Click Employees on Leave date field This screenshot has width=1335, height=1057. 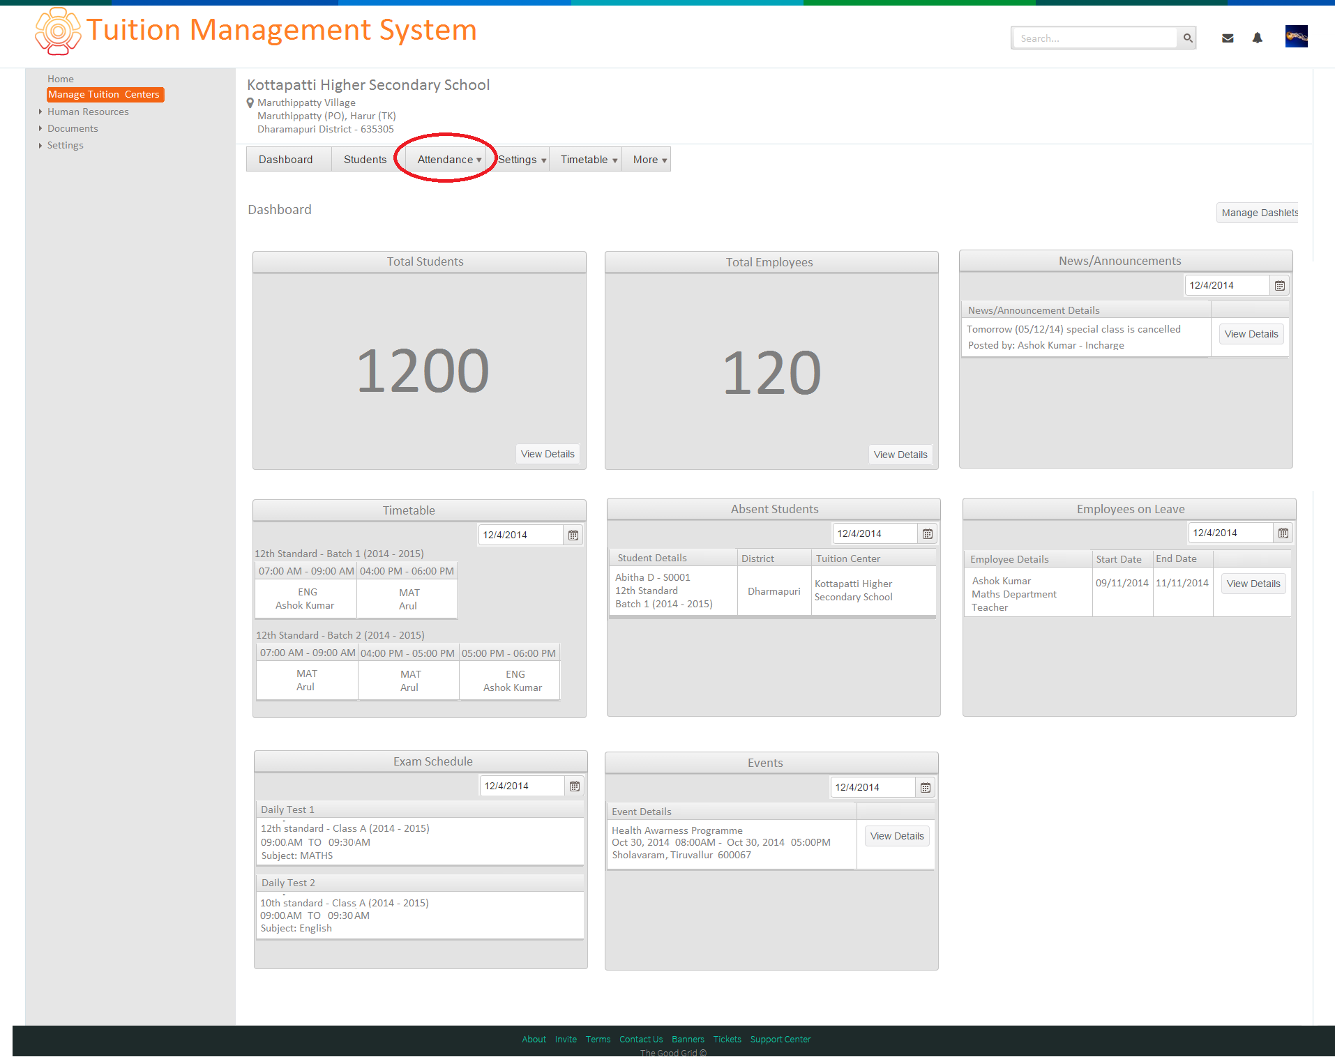(1230, 533)
